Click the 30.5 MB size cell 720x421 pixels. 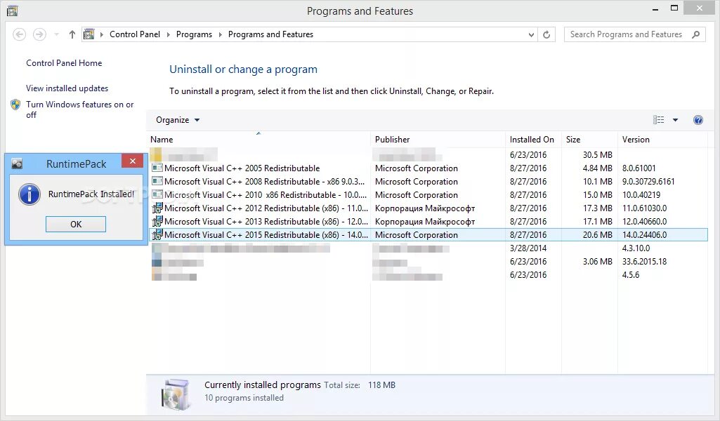pyautogui.click(x=597, y=155)
